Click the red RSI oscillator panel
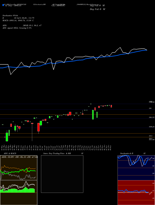 click(x=136, y=193)
